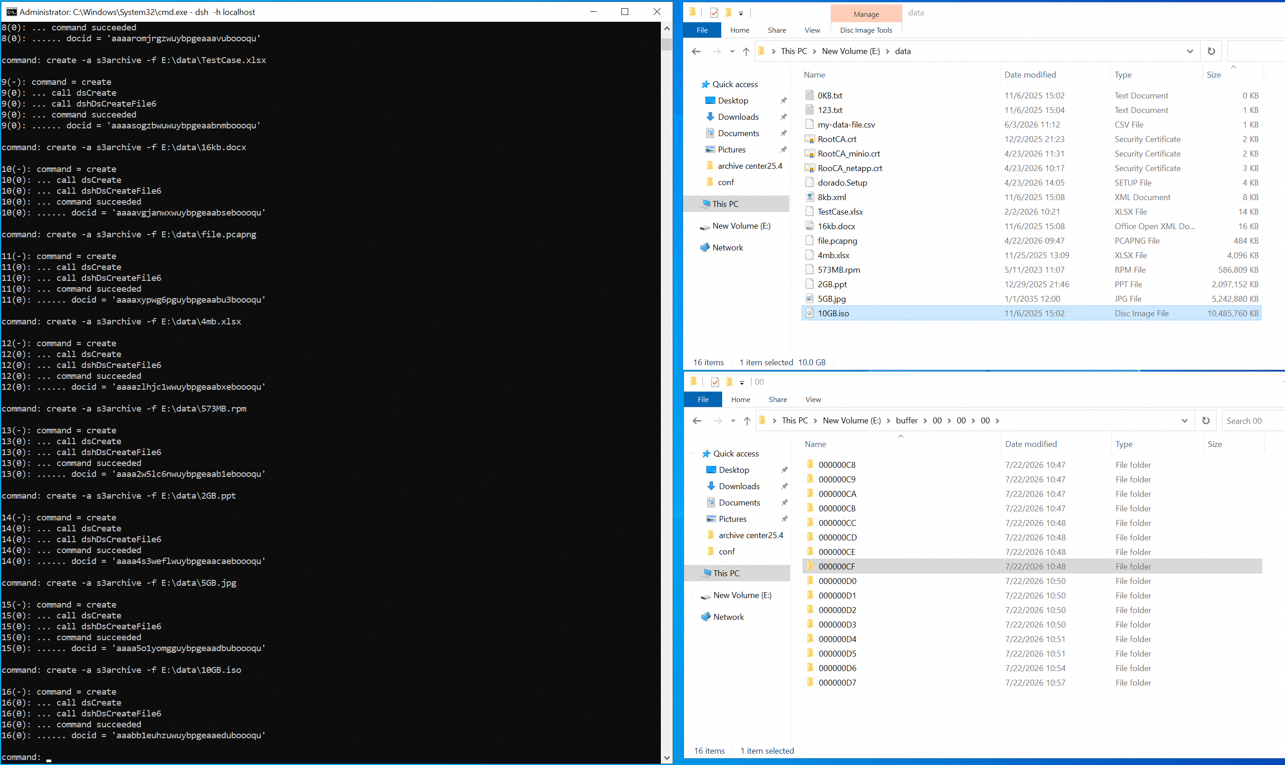Viewport: 1285px width, 765px height.
Task: Open View tab in data window
Action: [x=812, y=30]
